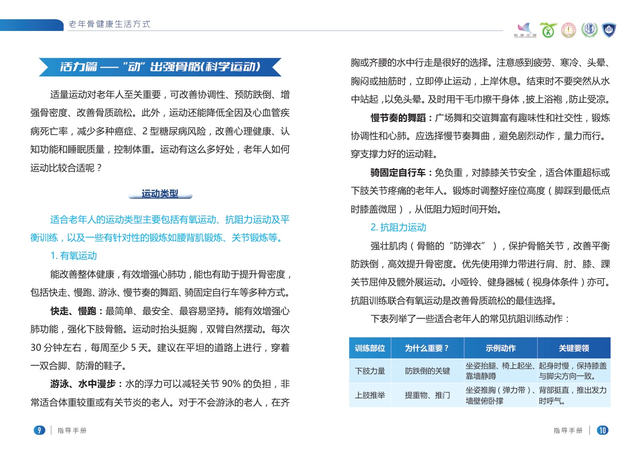This screenshot has width=641, height=452.
Task: Click the line starting 适量运动对老年人至关重要
Action: click(x=170, y=95)
